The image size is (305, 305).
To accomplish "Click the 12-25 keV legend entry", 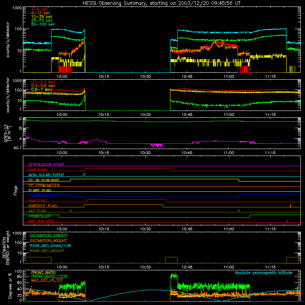I will (42, 17).
